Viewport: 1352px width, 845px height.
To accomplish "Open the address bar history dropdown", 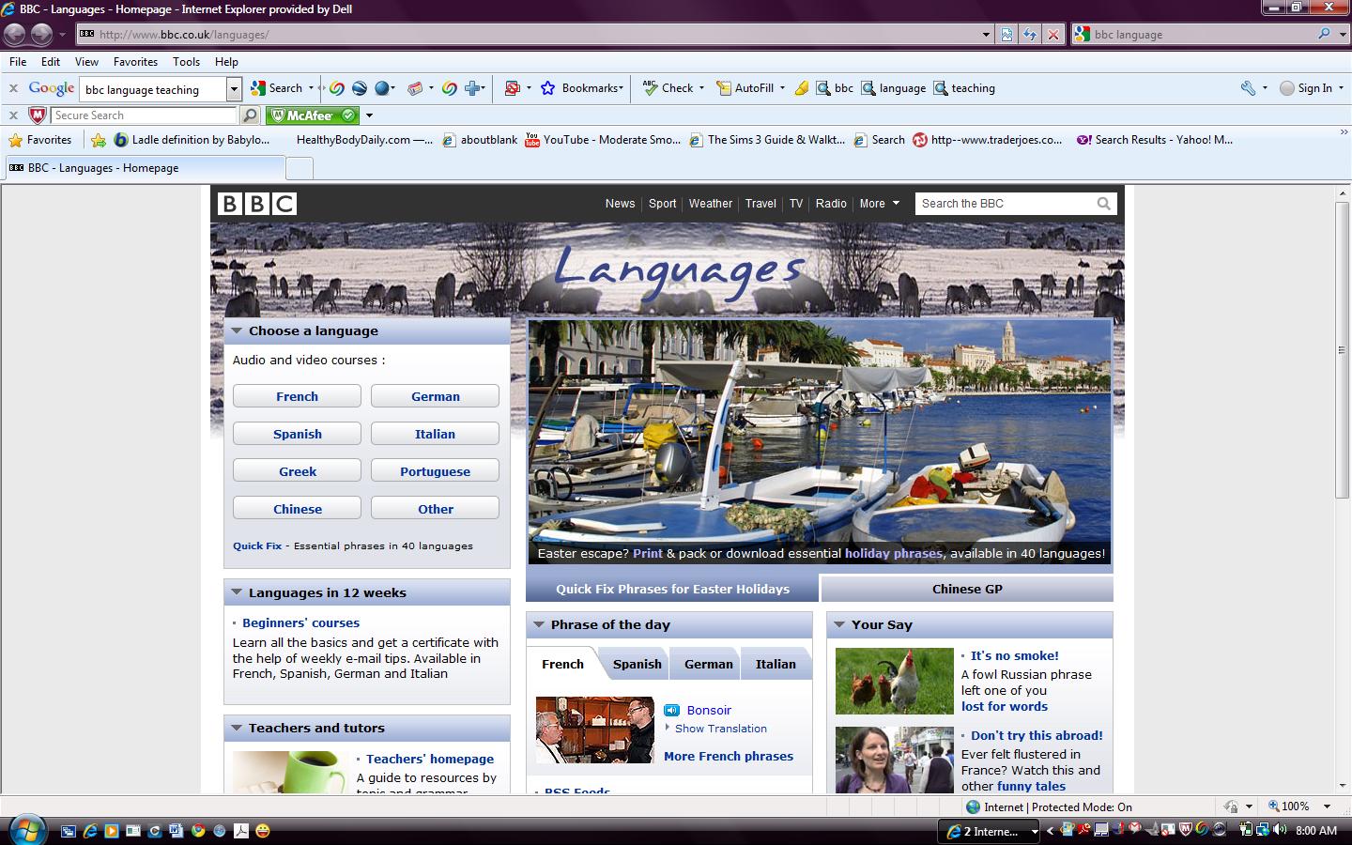I will (985, 34).
